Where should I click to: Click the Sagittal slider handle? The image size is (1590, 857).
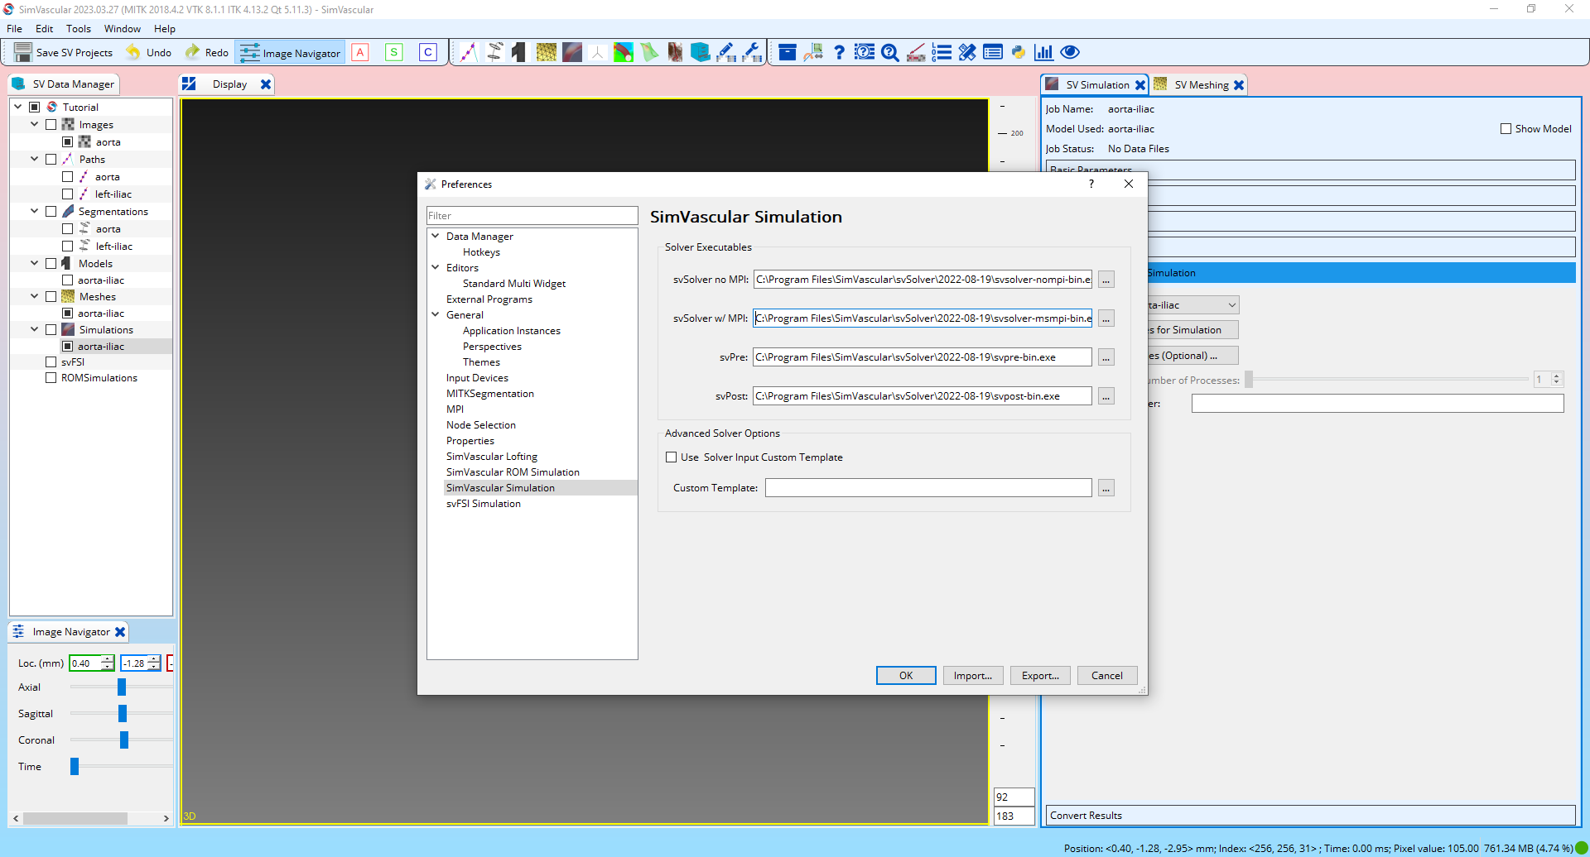click(x=123, y=714)
